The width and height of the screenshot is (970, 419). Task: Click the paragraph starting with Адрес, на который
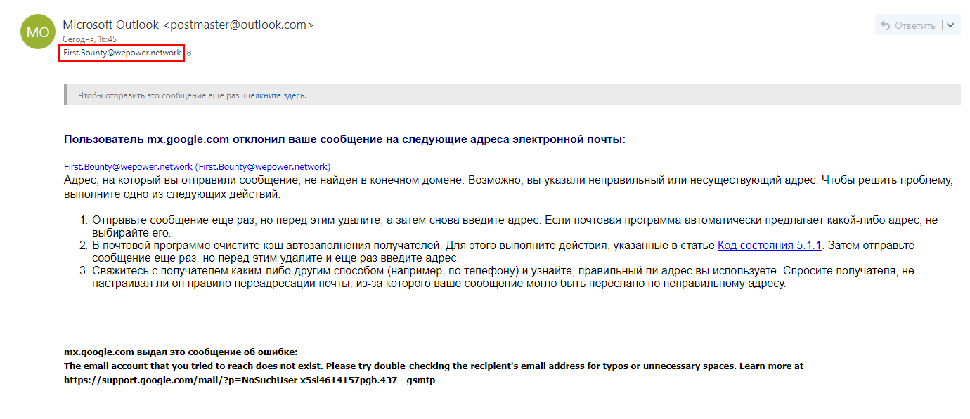[x=508, y=187]
